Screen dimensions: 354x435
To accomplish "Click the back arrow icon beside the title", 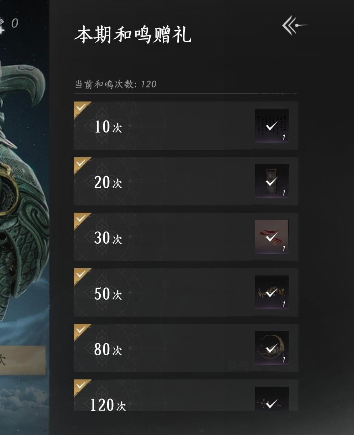I will point(294,26).
